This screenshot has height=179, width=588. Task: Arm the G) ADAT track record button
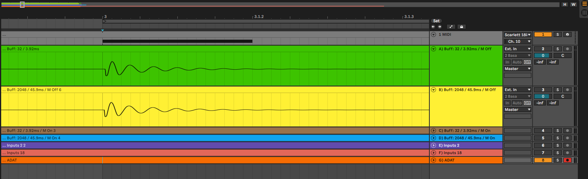[x=567, y=160]
